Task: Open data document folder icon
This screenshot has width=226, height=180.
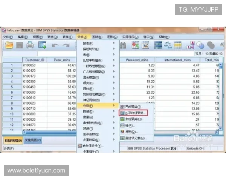Action: [x=9, y=45]
